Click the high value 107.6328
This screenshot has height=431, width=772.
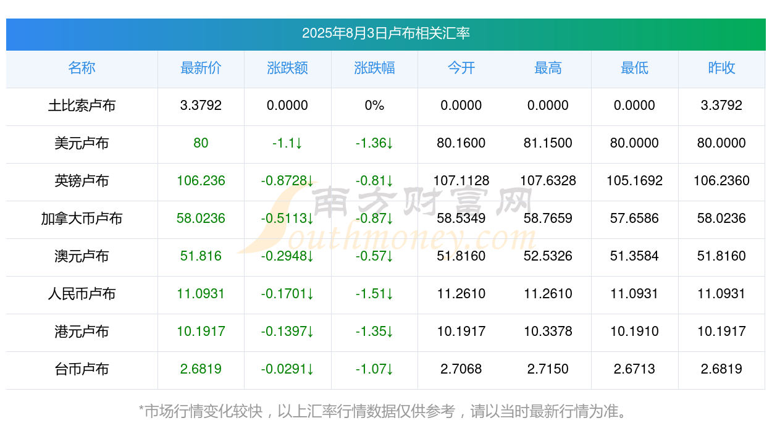[548, 181]
